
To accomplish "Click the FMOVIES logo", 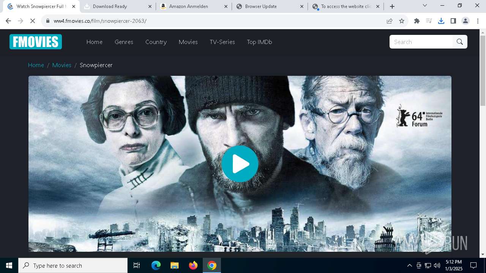I will point(36,42).
